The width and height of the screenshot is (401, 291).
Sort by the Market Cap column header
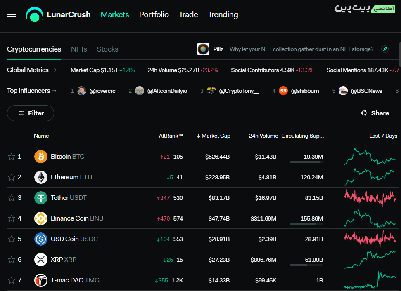point(214,136)
